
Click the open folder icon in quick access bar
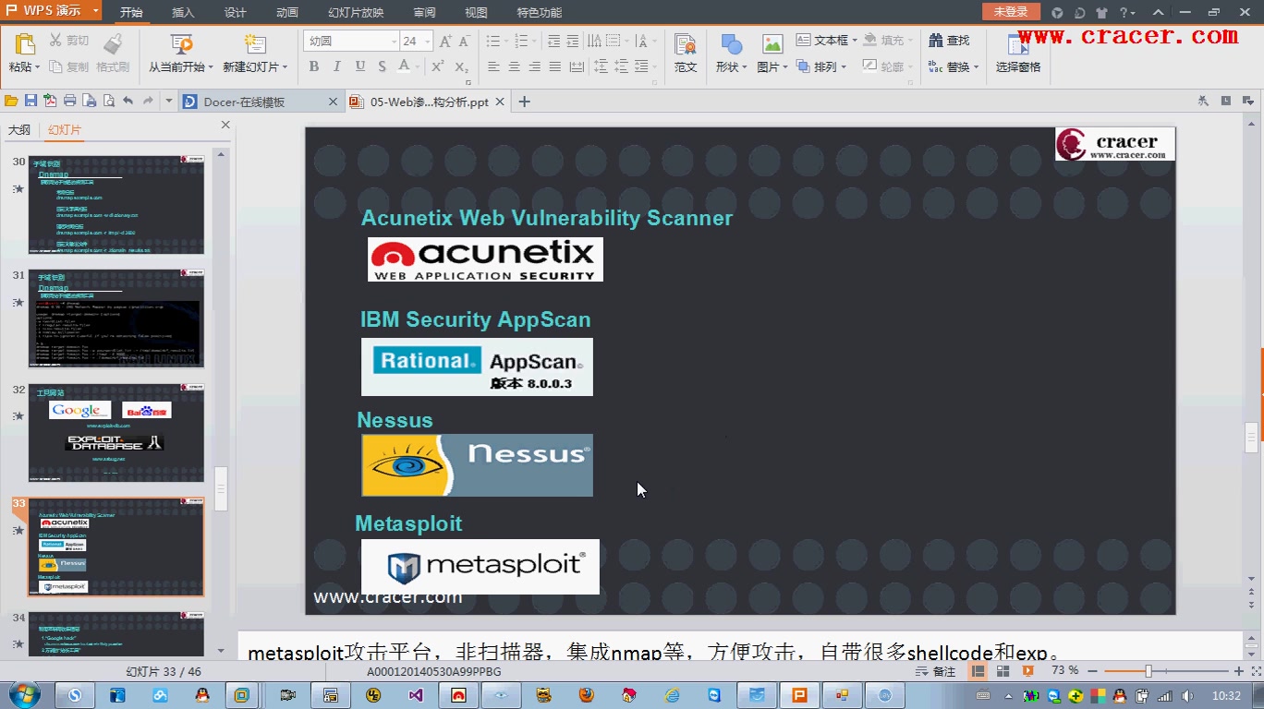(11, 102)
